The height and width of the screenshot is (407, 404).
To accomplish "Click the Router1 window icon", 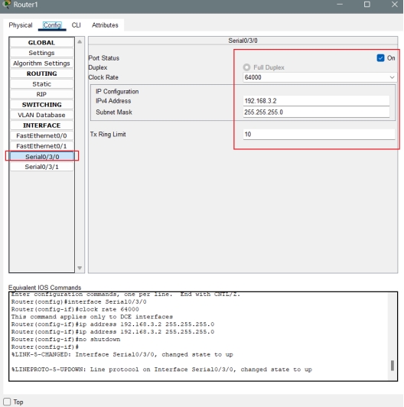I will point(6,4).
